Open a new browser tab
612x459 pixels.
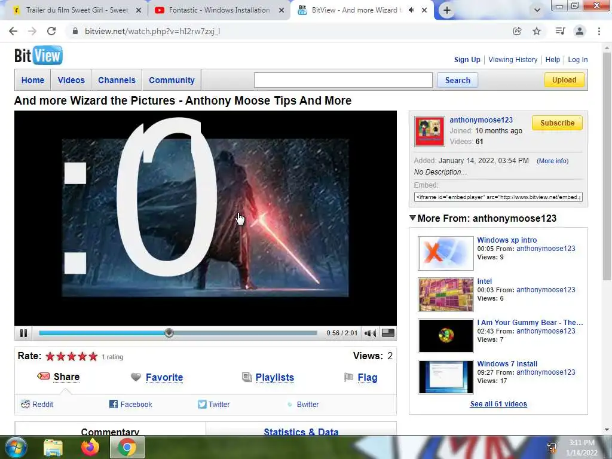[447, 11]
